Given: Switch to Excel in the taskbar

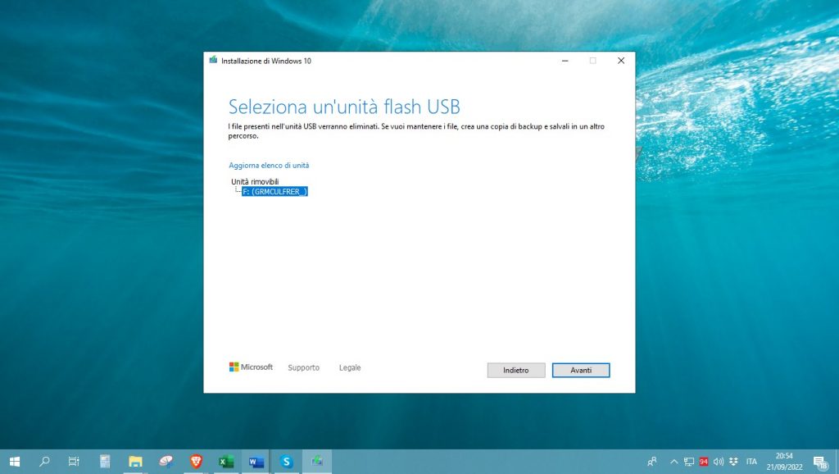Looking at the screenshot, I should point(226,462).
